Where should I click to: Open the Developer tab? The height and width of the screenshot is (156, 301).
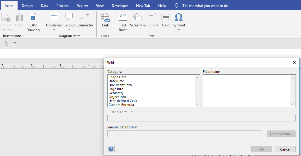pos(120,6)
